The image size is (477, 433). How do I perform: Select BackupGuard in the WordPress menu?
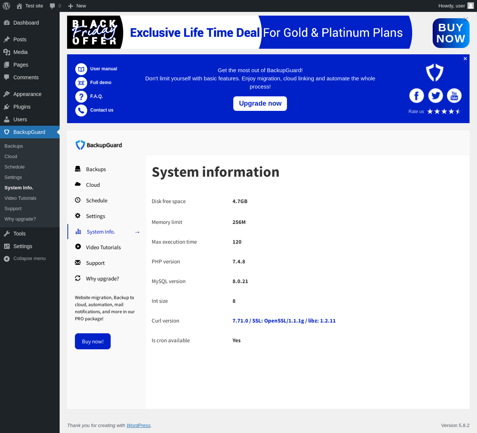[x=30, y=132]
